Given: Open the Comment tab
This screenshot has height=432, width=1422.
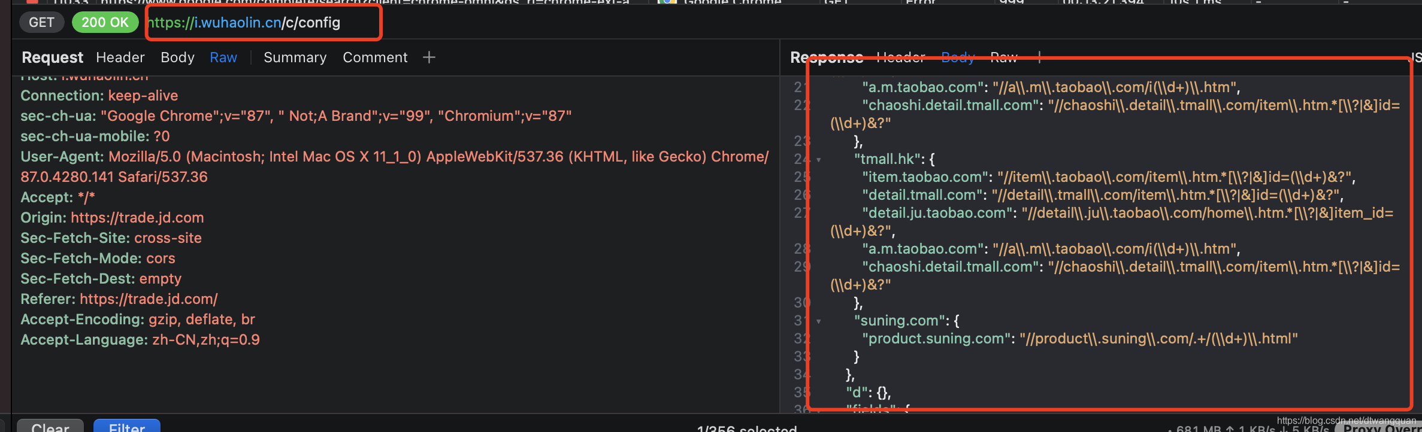Looking at the screenshot, I should (x=375, y=57).
